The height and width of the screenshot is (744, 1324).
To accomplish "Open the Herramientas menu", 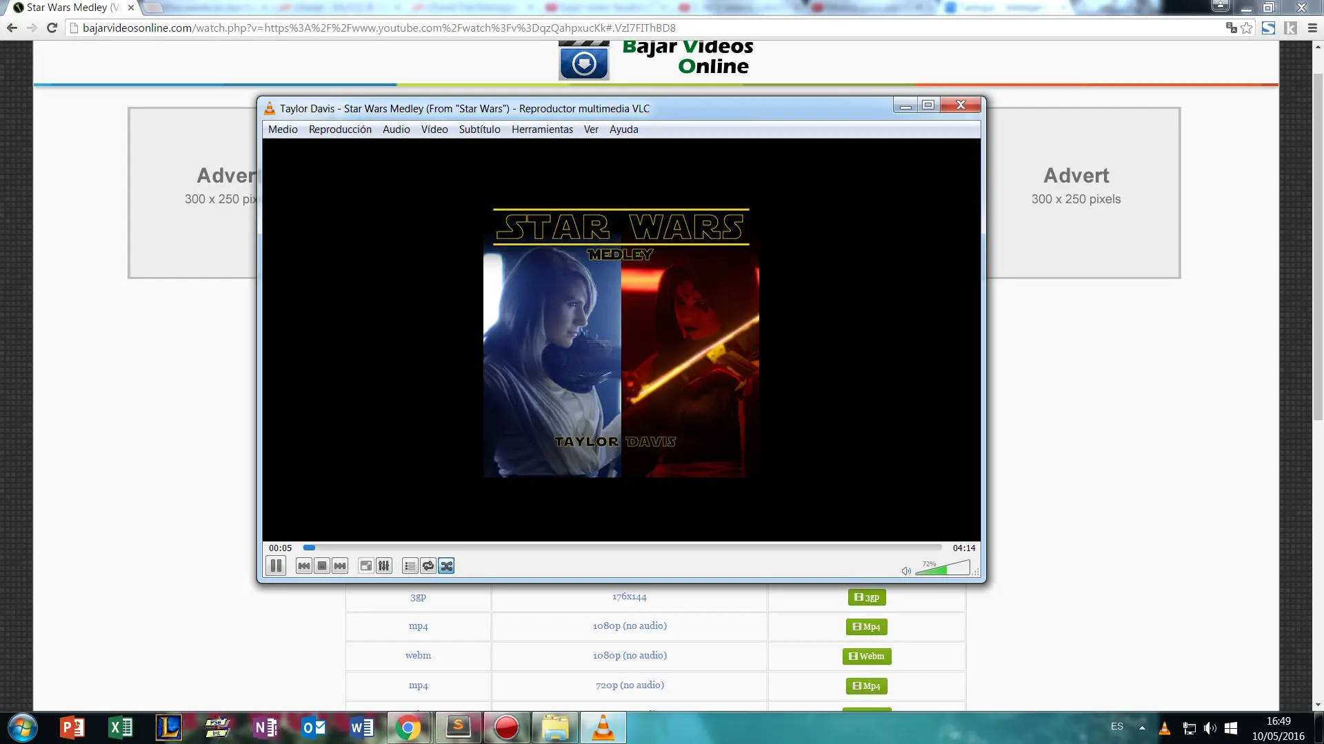I will click(x=542, y=130).
